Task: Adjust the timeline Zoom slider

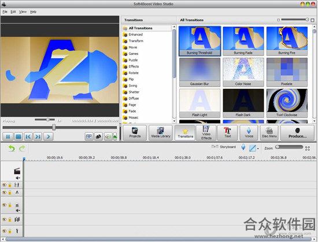Action: click(289, 147)
